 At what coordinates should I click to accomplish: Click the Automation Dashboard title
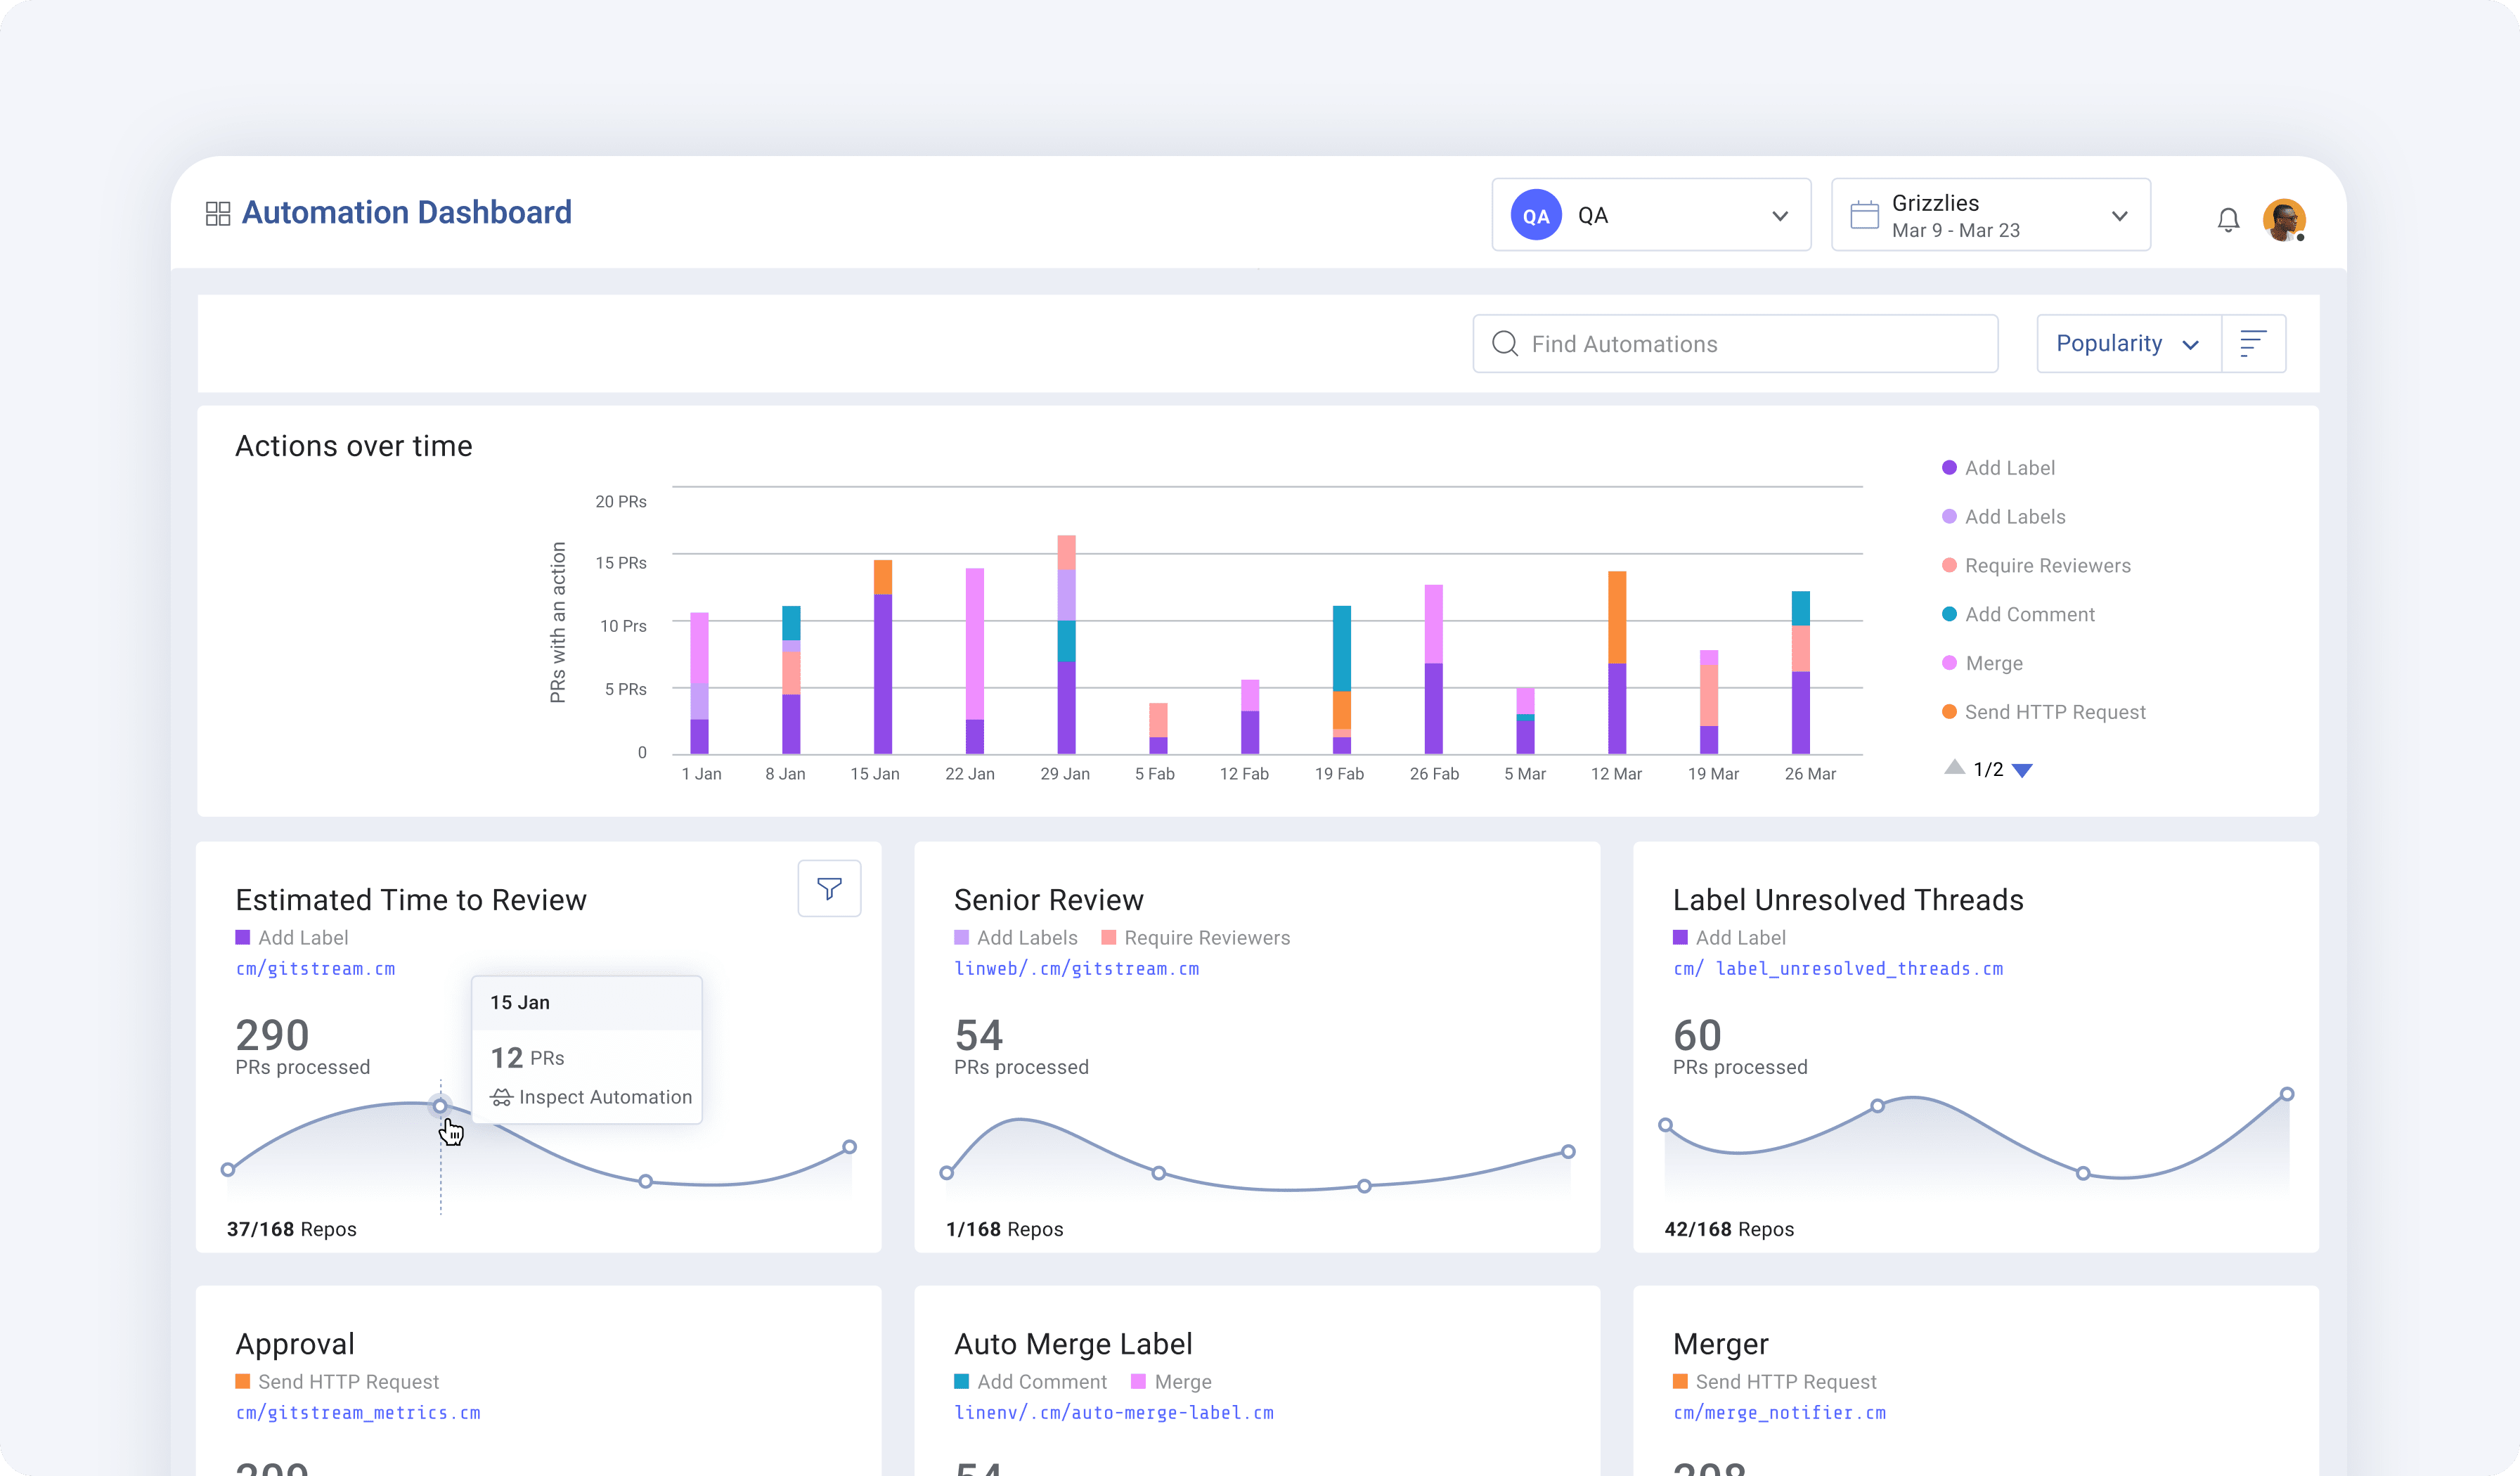click(x=407, y=212)
